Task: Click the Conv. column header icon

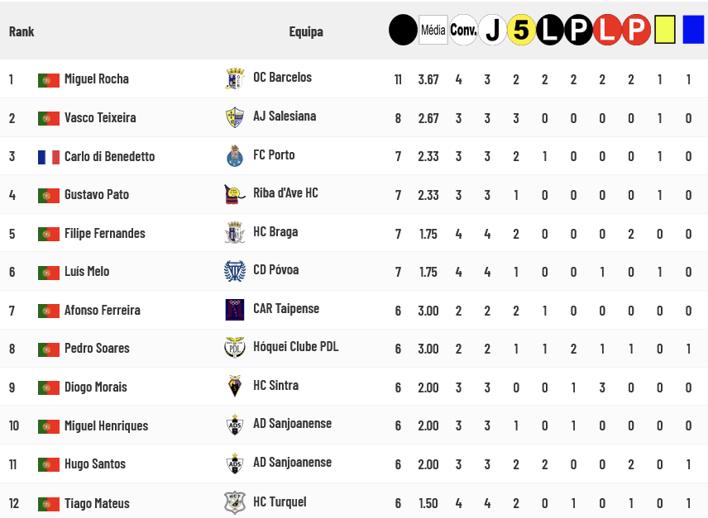Action: 463,31
